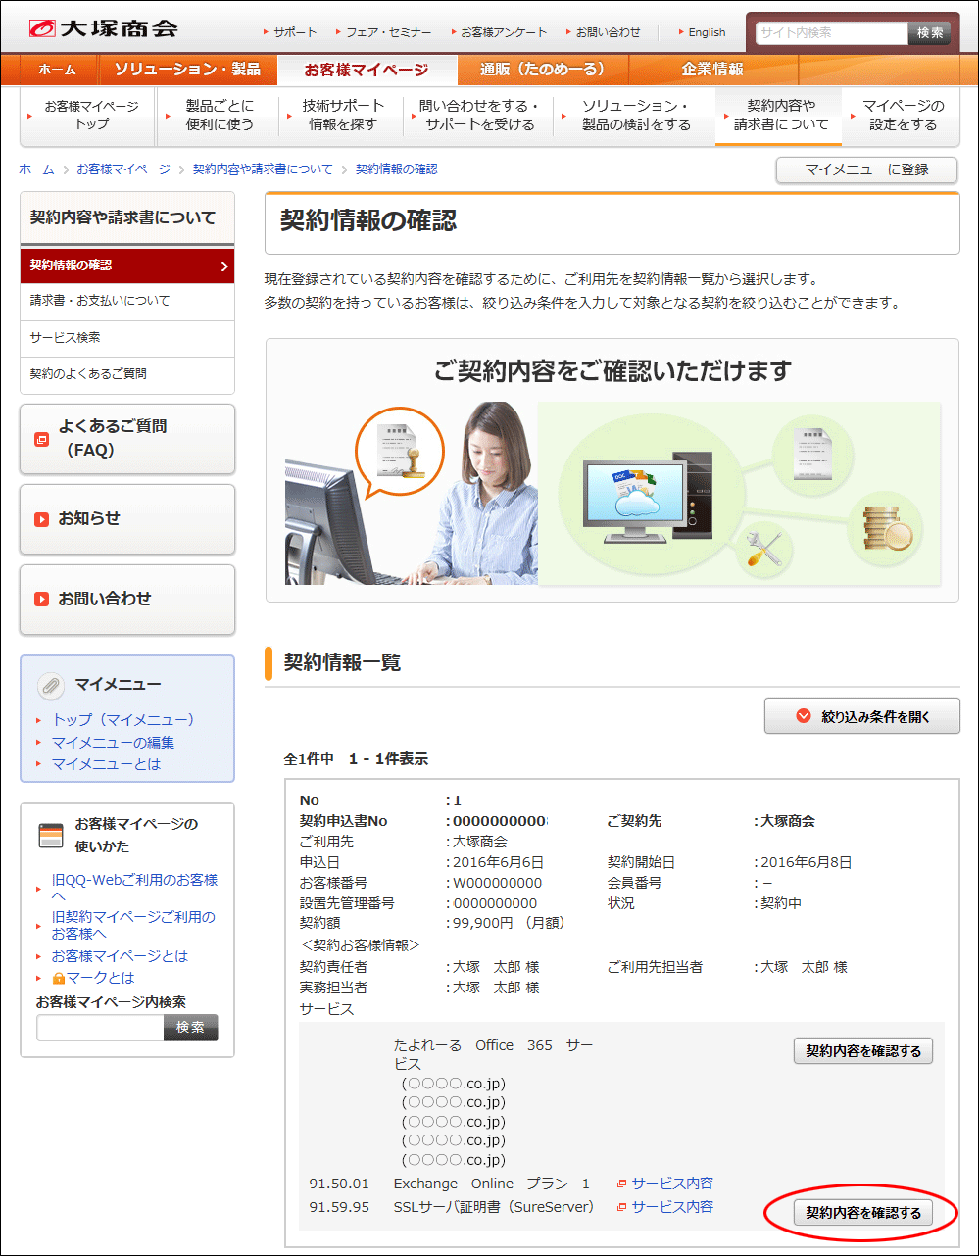979x1256 pixels.
Task: Click the red FAQ icon in sidebar
Action: point(41,439)
